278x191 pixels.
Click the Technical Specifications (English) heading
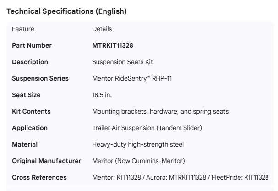(x=66, y=11)
